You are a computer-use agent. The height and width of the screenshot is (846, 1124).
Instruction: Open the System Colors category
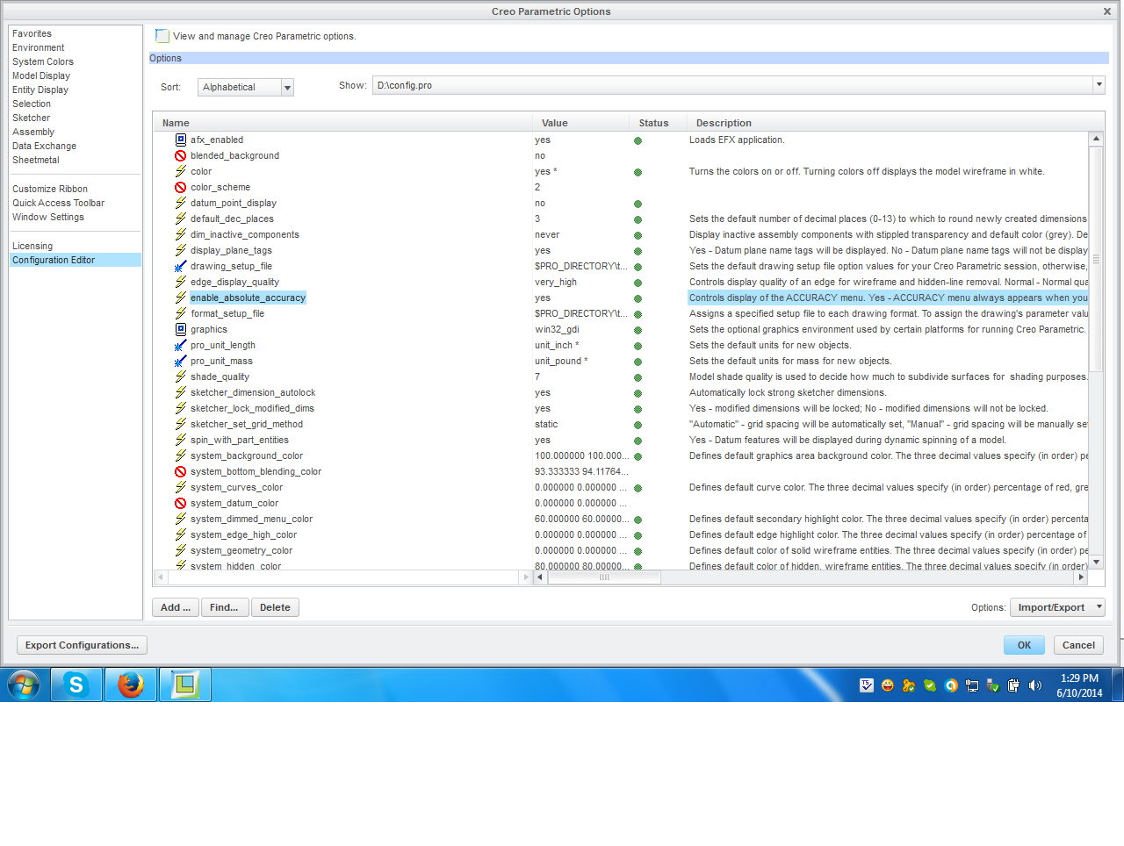pos(43,61)
